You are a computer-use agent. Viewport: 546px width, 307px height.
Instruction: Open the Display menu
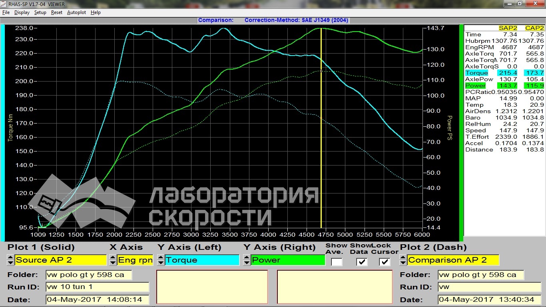tap(22, 12)
